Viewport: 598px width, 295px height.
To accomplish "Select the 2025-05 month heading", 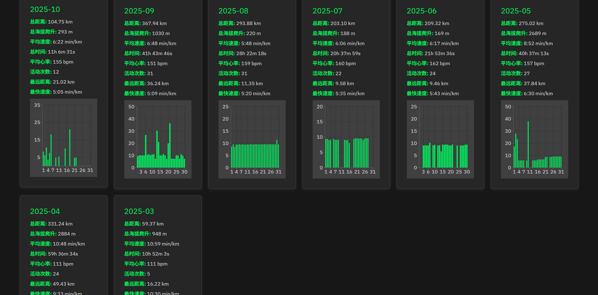I will click(516, 11).
